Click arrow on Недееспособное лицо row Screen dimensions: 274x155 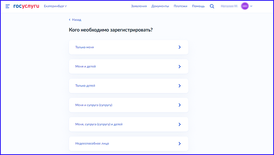click(179, 143)
